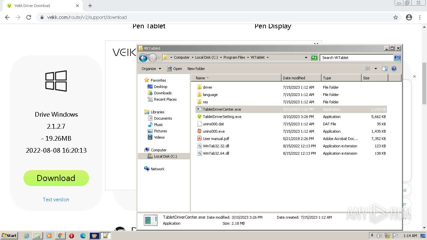Click Chrome browser back arrow
This screenshot has width=427, height=240.
coord(7,17)
